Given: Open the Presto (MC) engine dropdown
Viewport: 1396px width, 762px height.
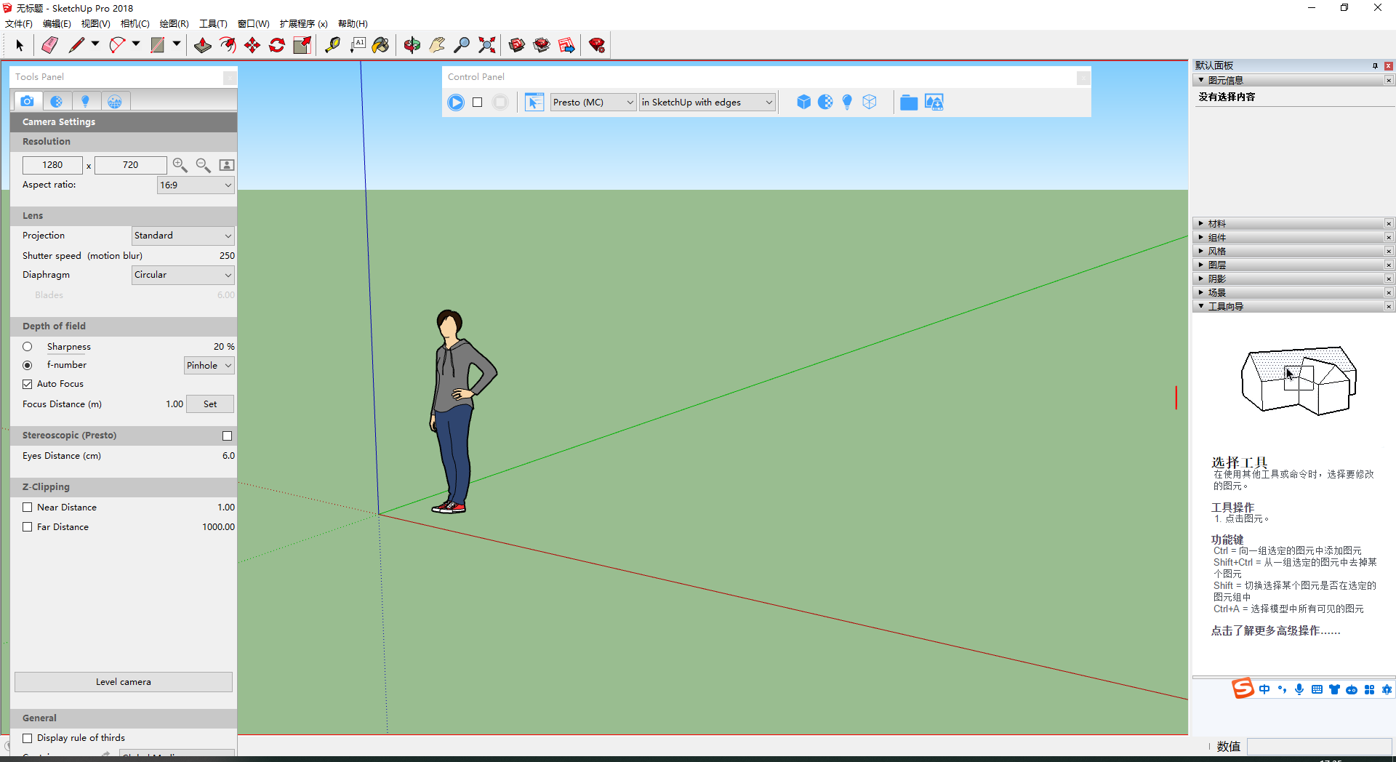Looking at the screenshot, I should [593, 103].
